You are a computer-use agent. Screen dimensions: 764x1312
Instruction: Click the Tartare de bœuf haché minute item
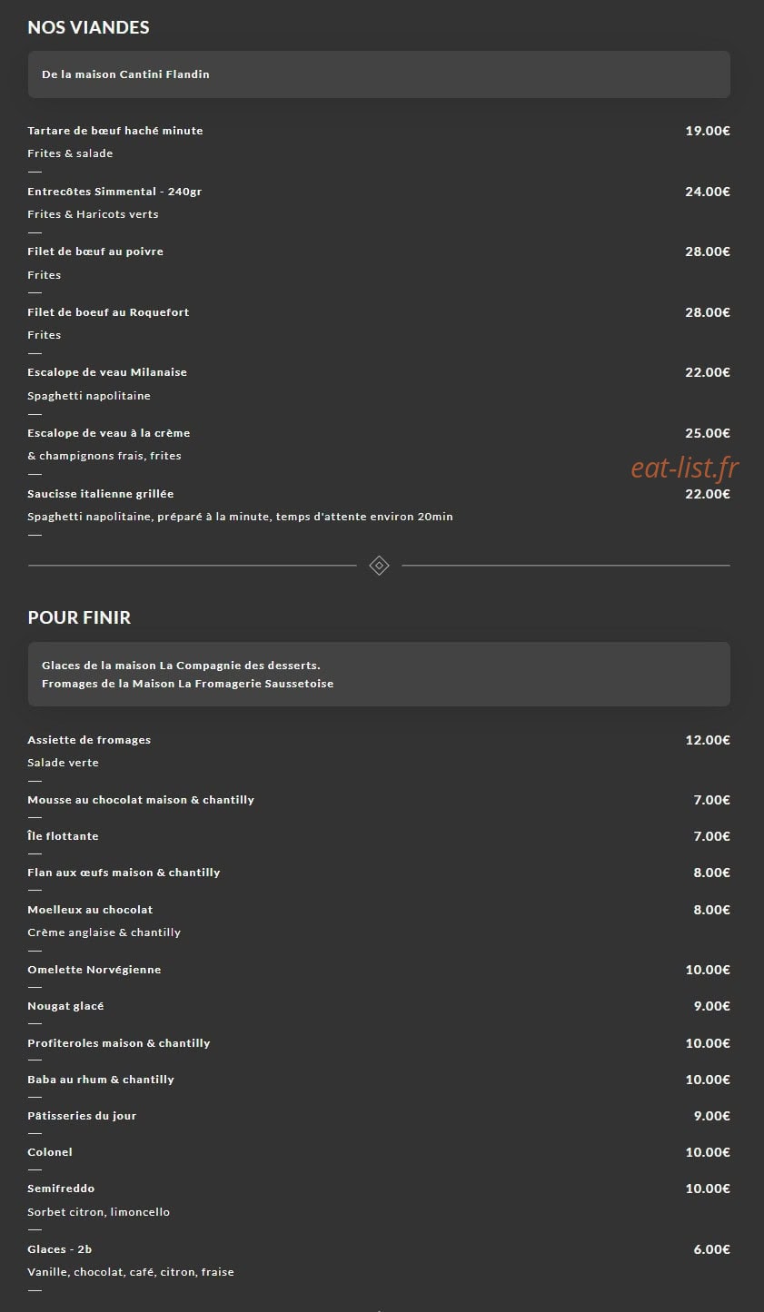point(115,131)
